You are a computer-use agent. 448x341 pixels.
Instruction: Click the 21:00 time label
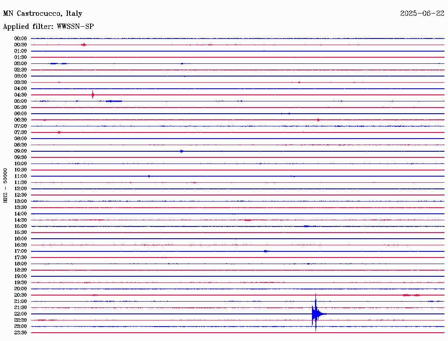pos(21,301)
